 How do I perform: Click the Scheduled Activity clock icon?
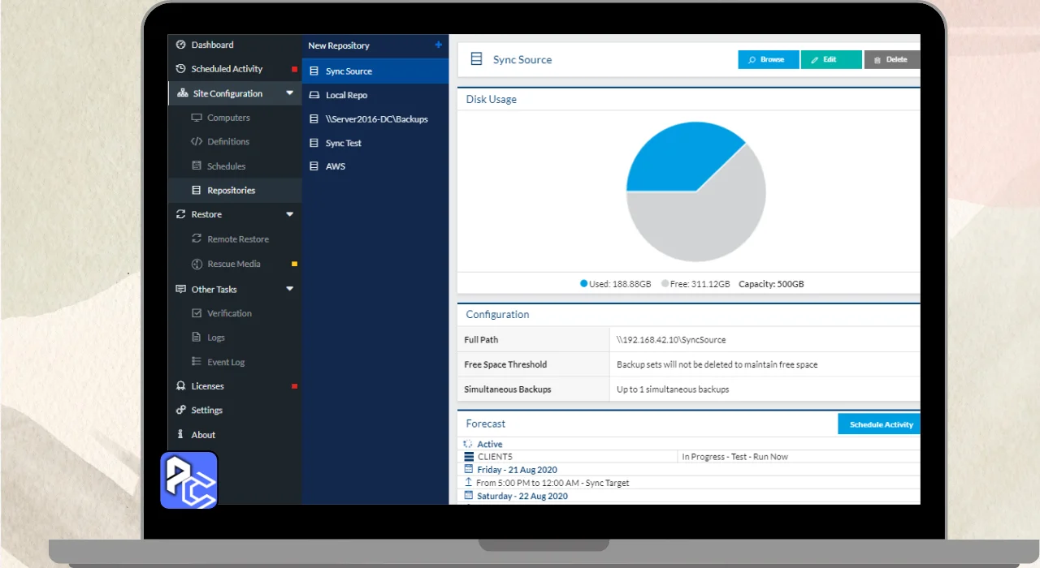181,69
